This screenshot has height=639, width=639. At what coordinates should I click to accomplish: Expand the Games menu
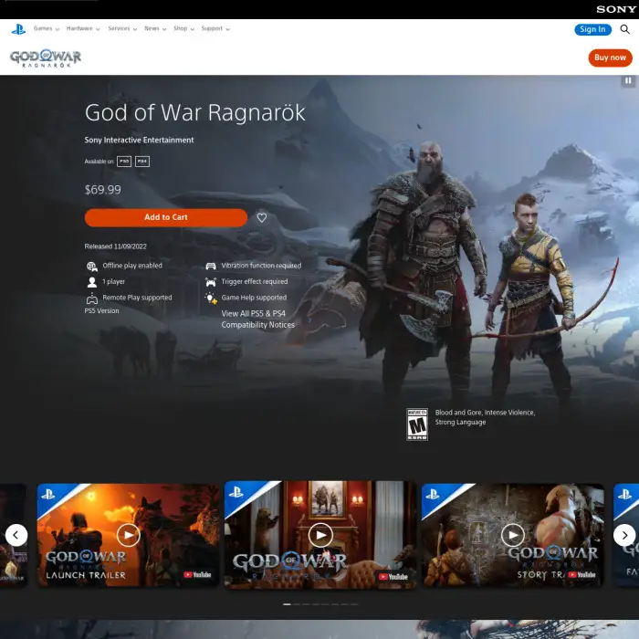(47, 28)
